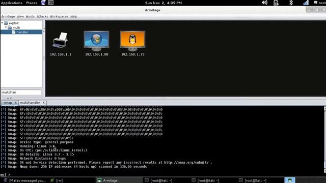Open the Workspaces menu
The width and height of the screenshot is (326, 183).
click(59, 16)
